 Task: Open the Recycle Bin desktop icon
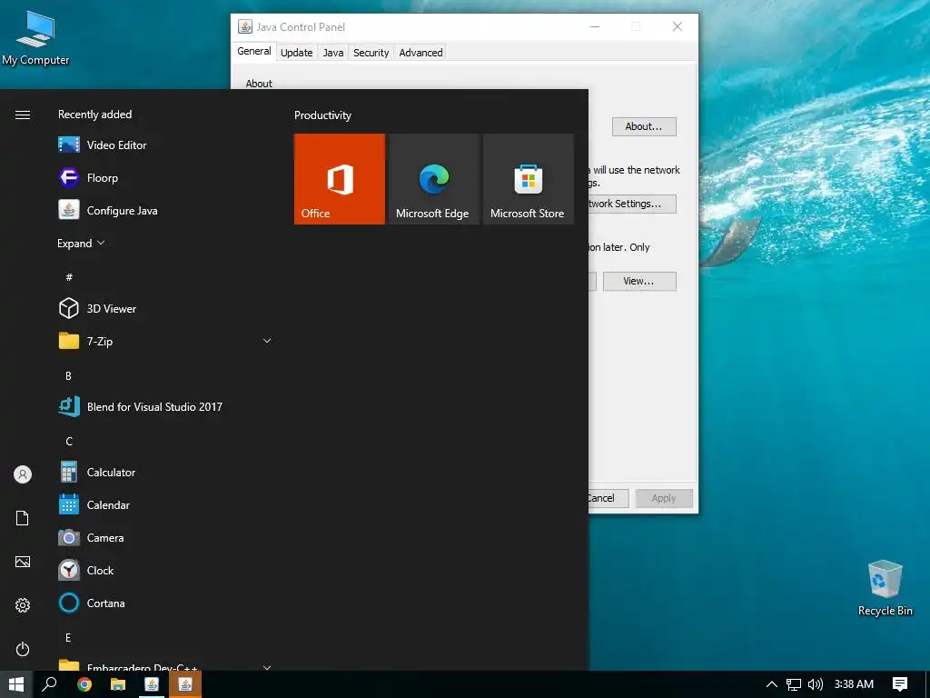click(885, 588)
